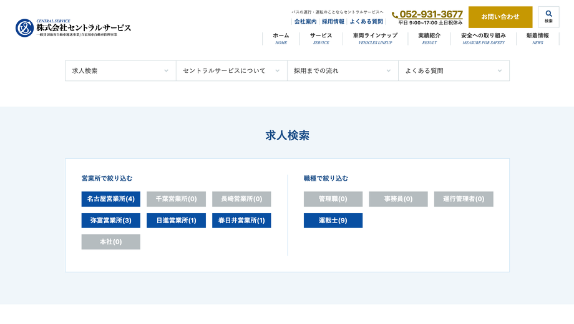
Task: Go to 車両ラインナップ menu
Action: click(x=375, y=38)
